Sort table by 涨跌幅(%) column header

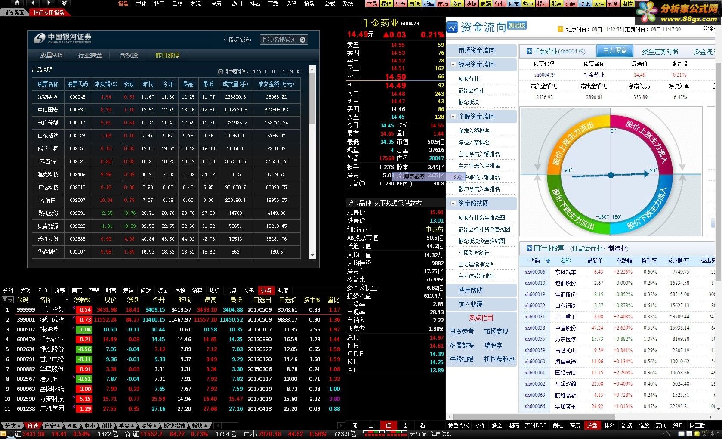106,84
